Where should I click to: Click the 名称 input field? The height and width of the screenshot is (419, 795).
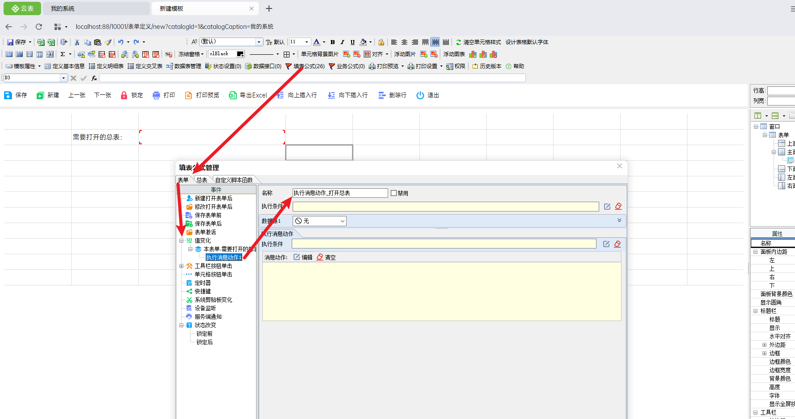tap(340, 193)
